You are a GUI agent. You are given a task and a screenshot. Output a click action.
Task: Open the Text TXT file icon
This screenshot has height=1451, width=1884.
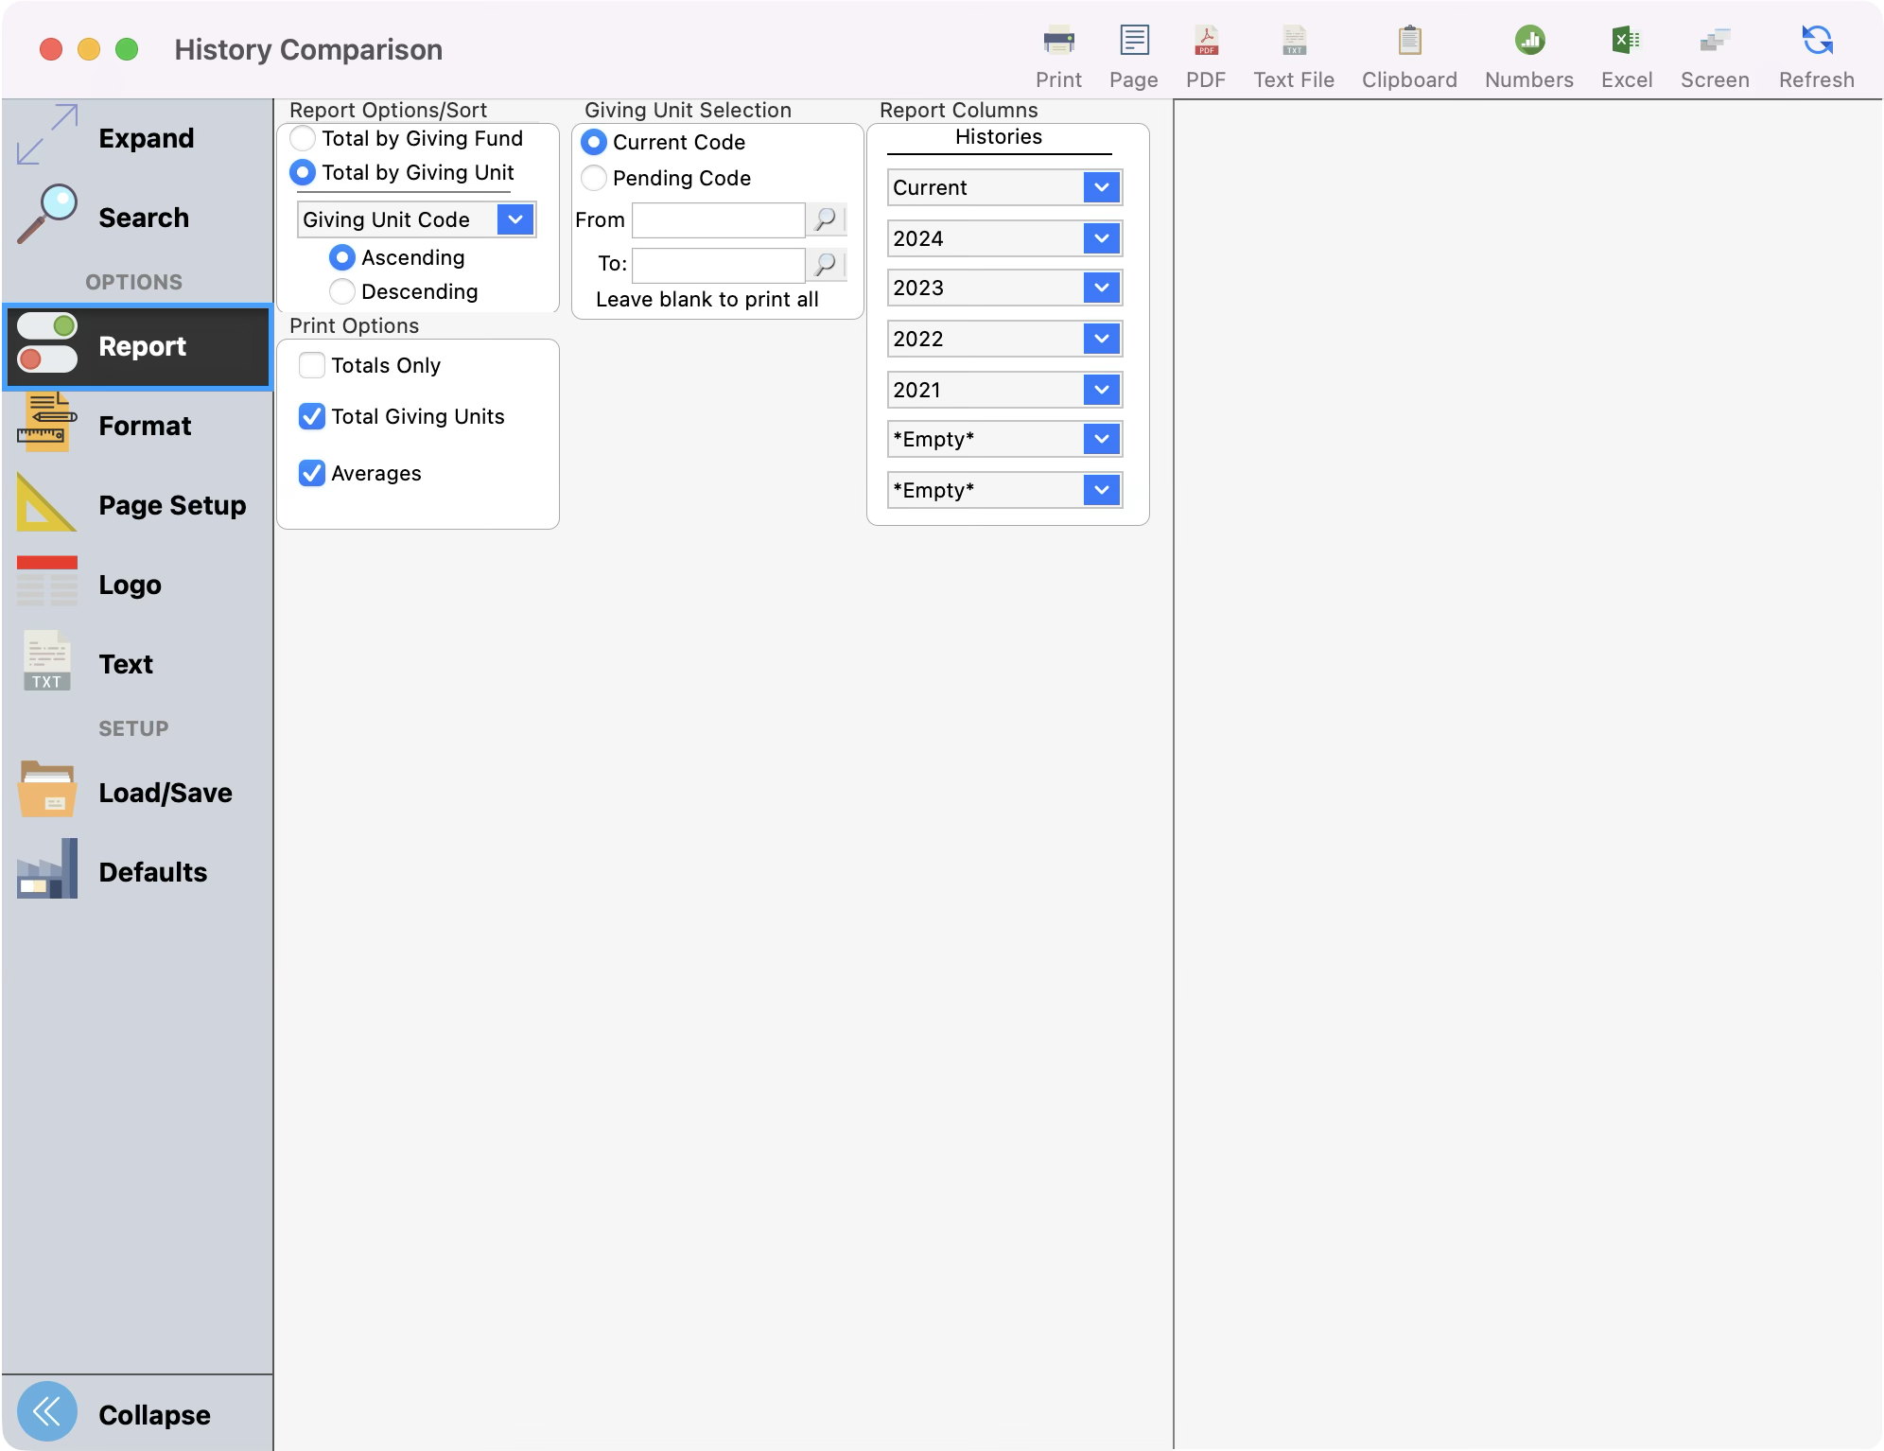click(x=47, y=661)
